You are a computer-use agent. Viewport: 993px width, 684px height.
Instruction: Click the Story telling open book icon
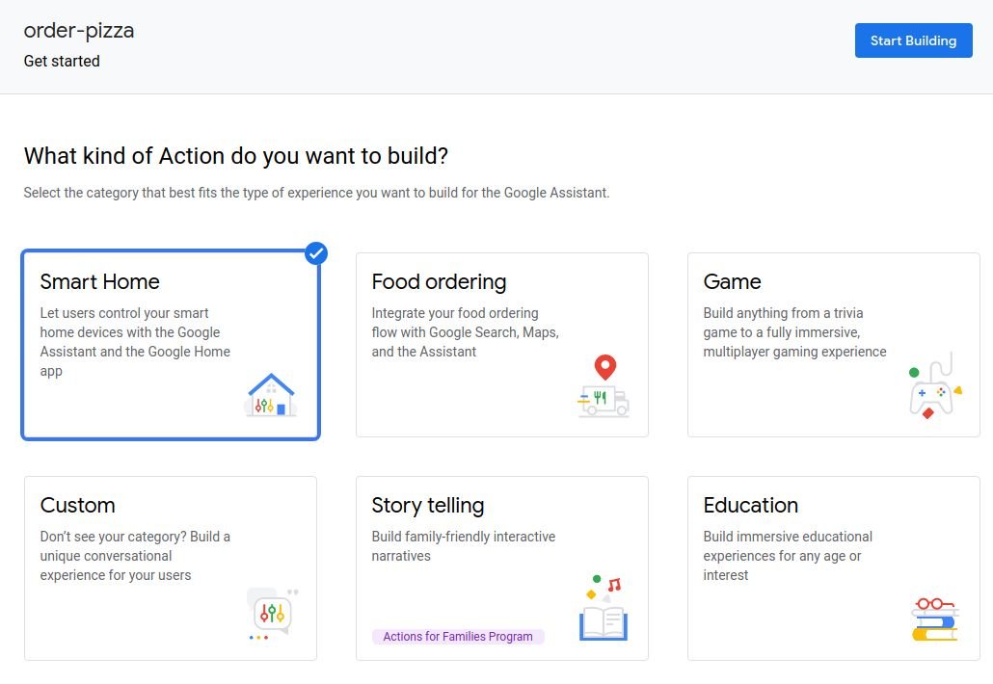click(x=604, y=608)
